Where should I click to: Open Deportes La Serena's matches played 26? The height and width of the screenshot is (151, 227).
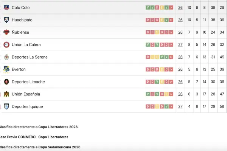tap(180, 57)
